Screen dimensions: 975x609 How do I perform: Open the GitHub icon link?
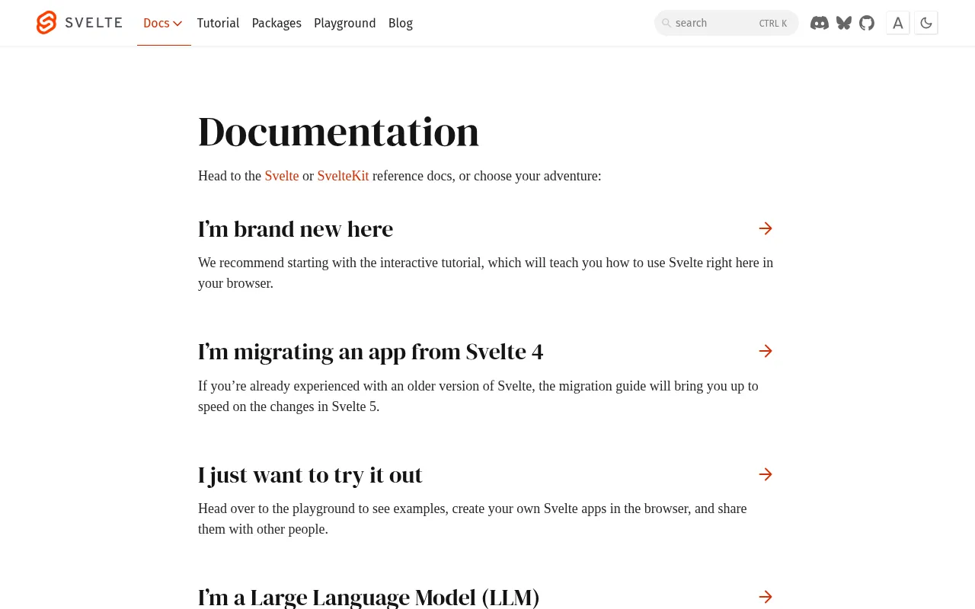[867, 23]
